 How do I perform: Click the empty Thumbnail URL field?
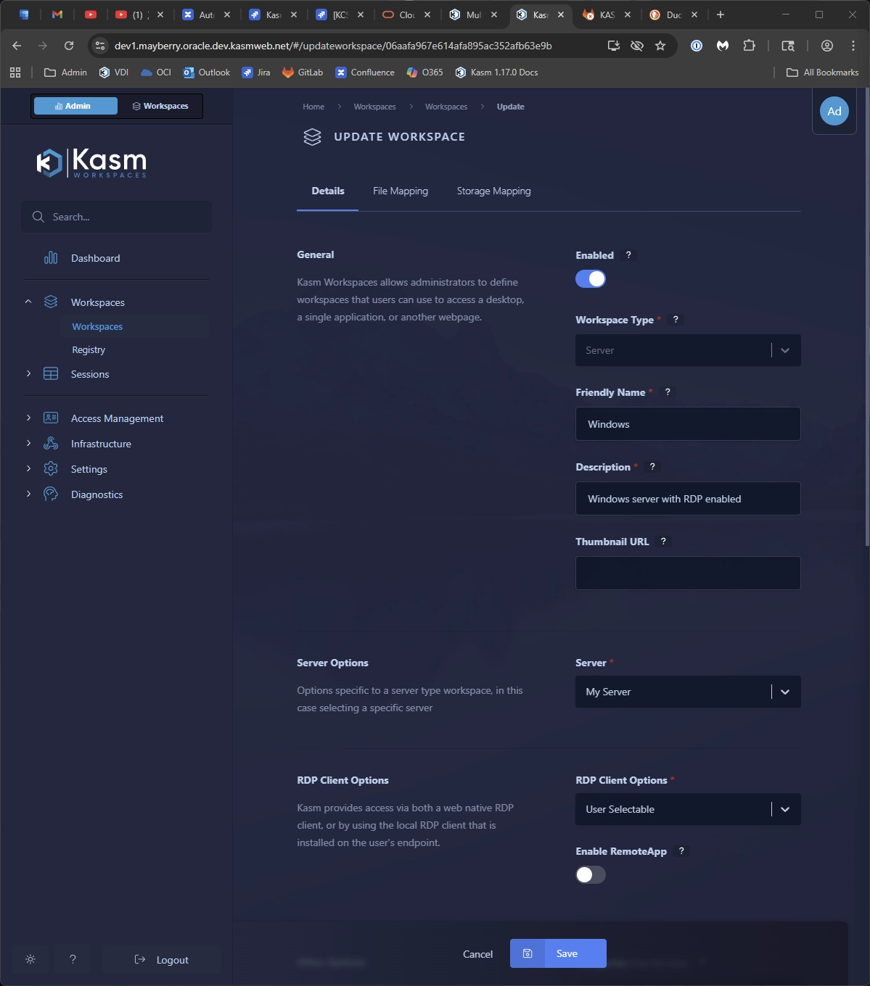688,573
